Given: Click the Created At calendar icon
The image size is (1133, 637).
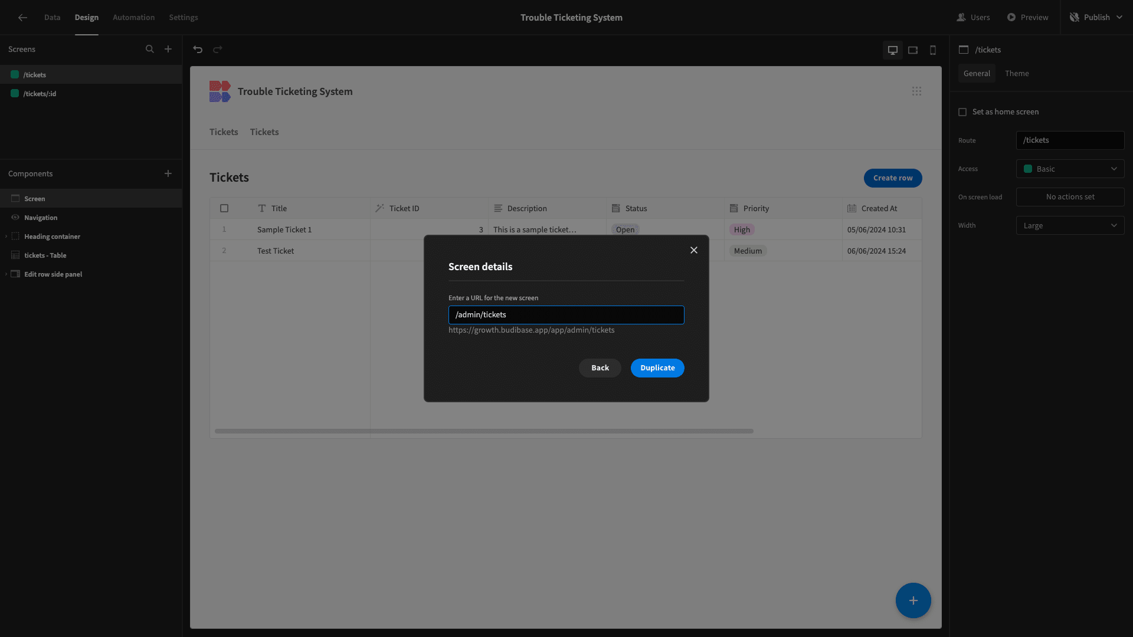Looking at the screenshot, I should click(x=852, y=208).
